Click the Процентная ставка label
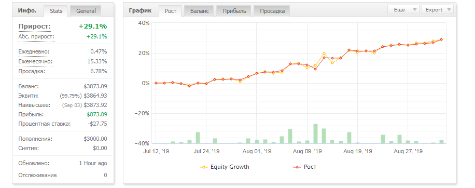The image size is (475, 188). pyautogui.click(x=45, y=124)
